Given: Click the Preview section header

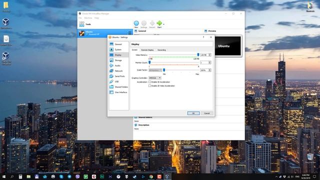Looking at the screenshot, I should [x=212, y=31].
